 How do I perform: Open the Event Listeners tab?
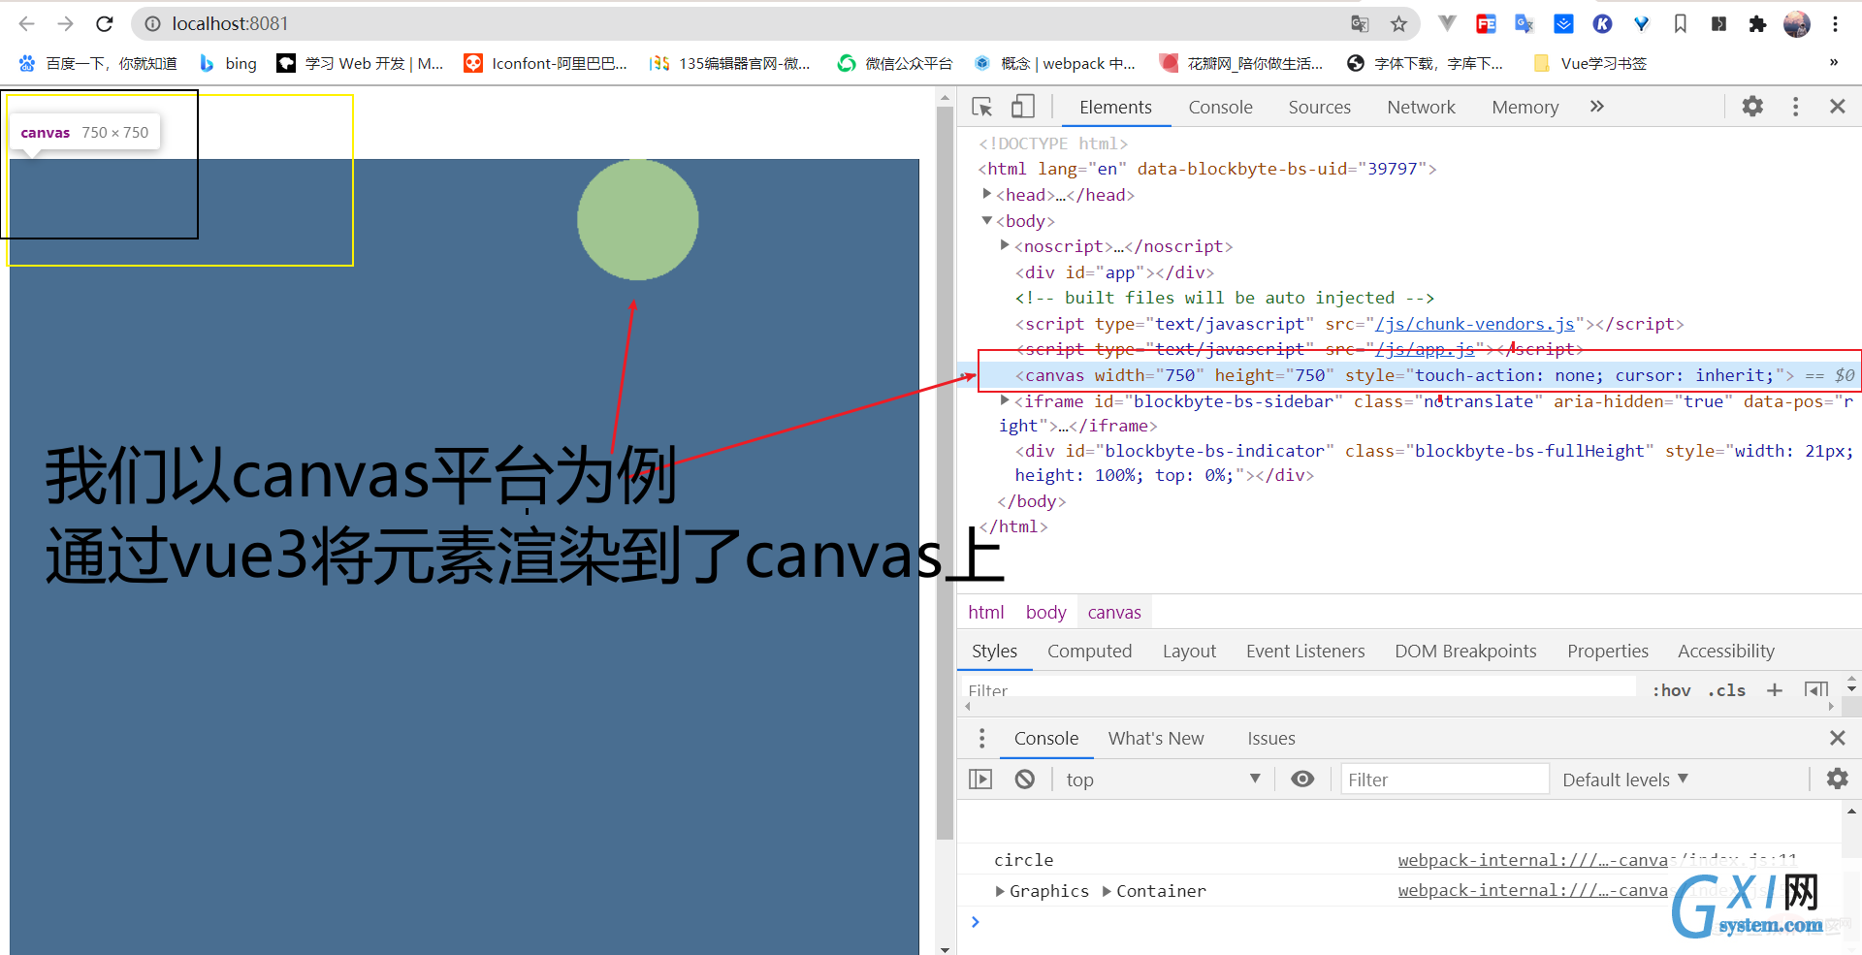[1305, 651]
